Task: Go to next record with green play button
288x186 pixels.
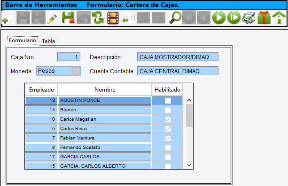Action: pos(219,18)
